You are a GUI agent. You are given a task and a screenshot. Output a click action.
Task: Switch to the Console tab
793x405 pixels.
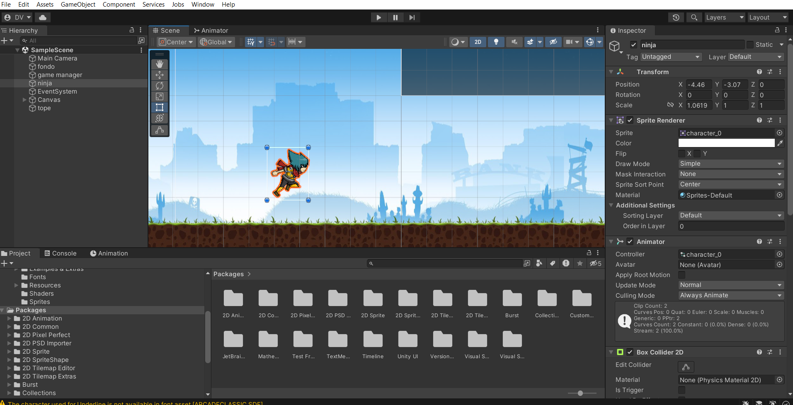[61, 253]
